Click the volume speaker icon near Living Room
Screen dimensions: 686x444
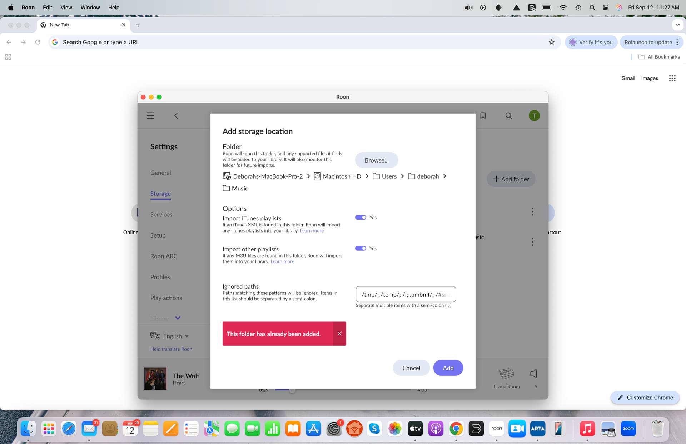coord(533,374)
